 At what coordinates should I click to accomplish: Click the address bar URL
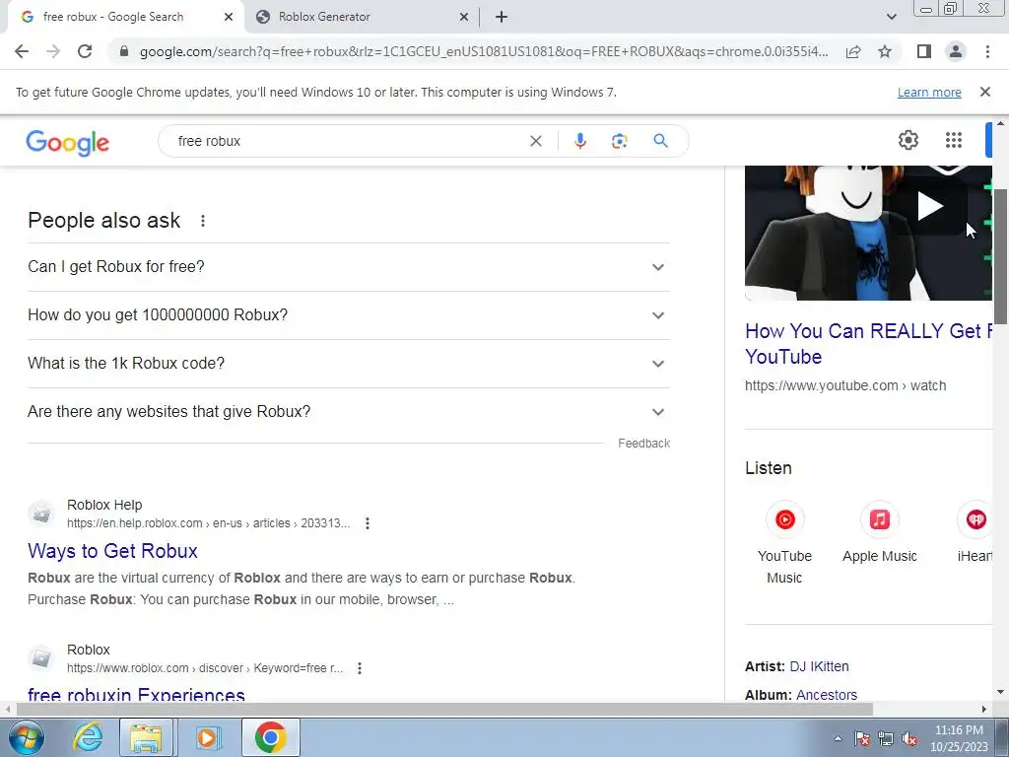pyautogui.click(x=484, y=51)
